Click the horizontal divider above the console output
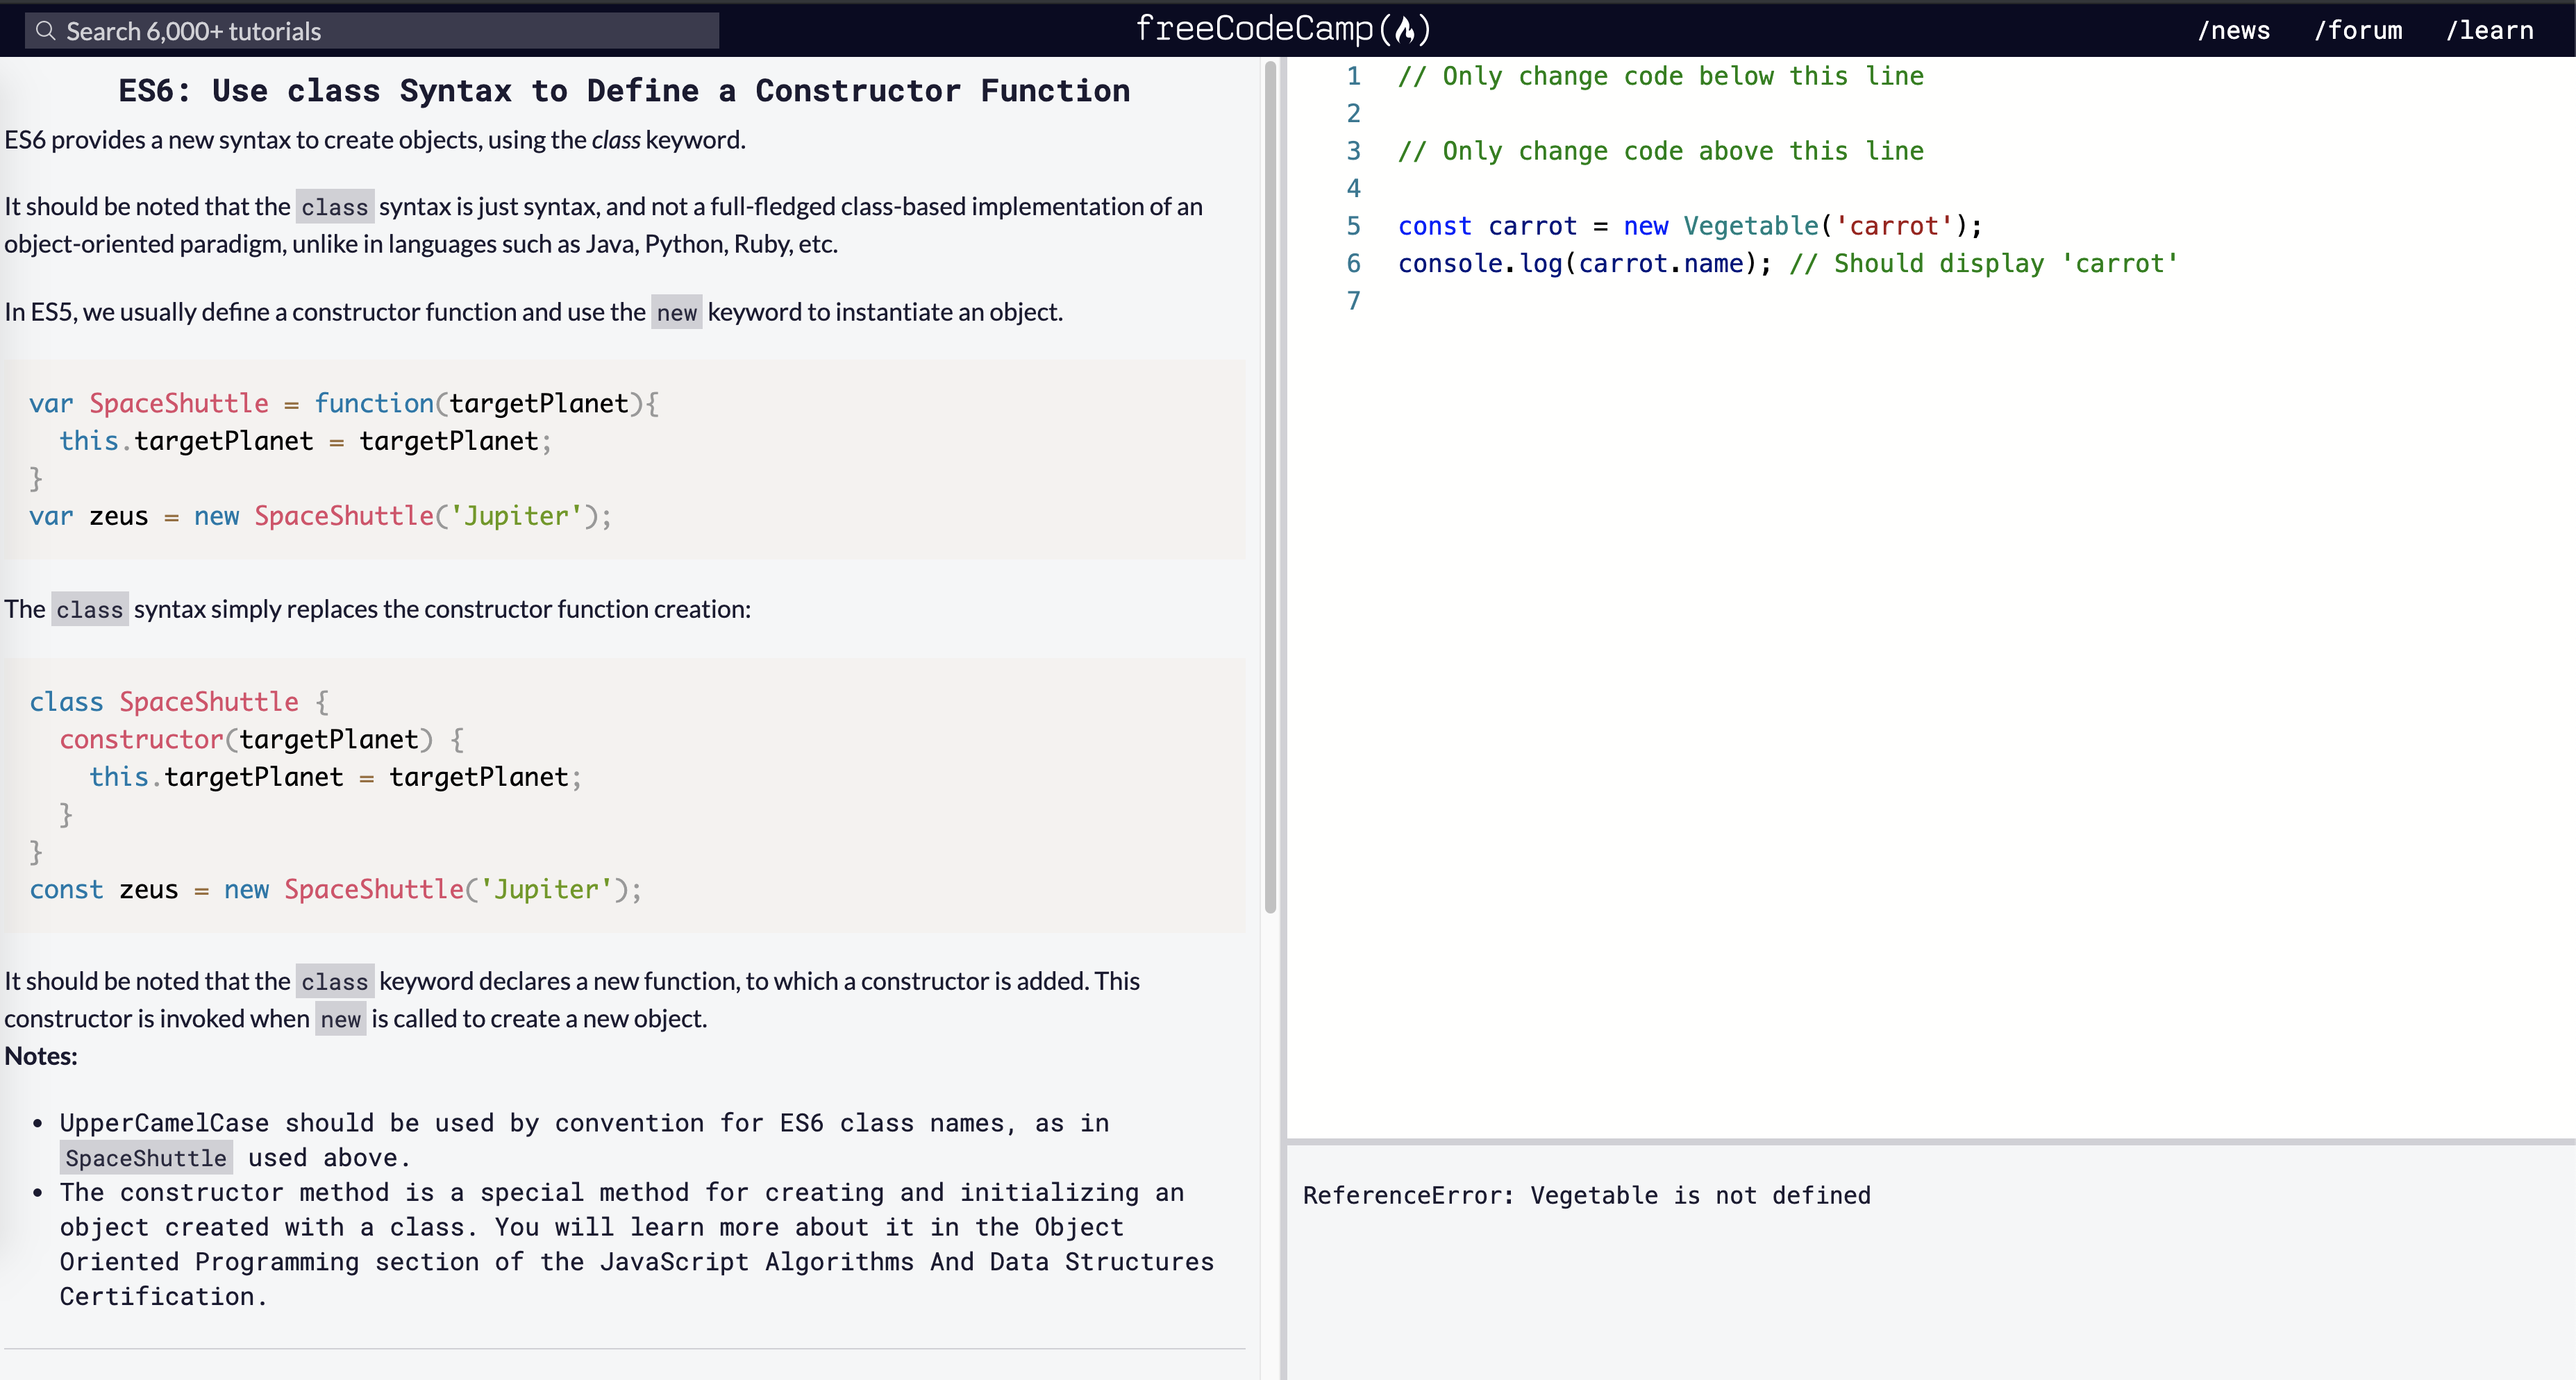Image resolution: width=2576 pixels, height=1380 pixels. (x=1930, y=1141)
